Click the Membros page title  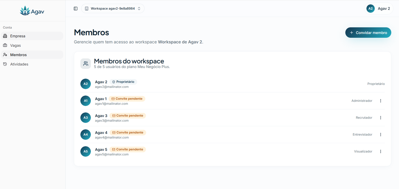pos(91,32)
